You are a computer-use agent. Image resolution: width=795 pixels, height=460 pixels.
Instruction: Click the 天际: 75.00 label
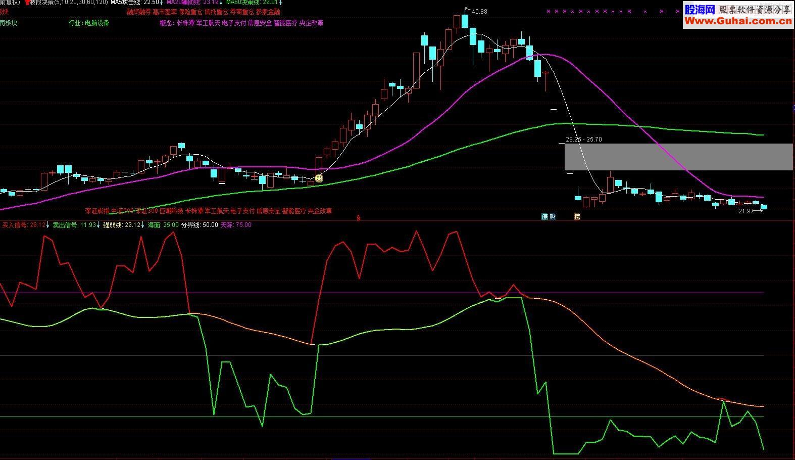(236, 225)
